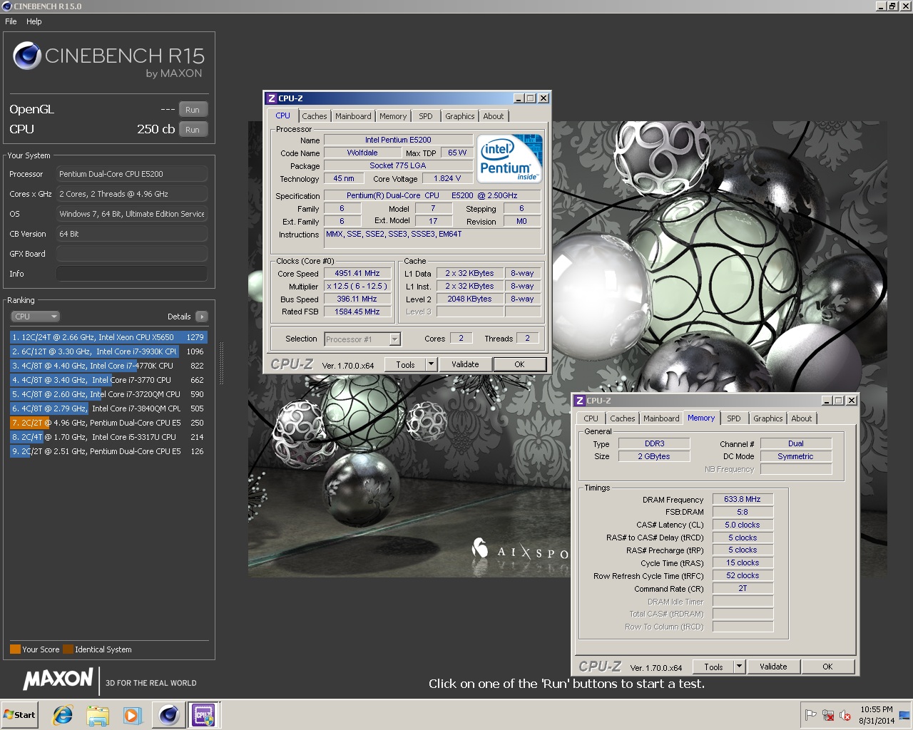
Task: Click OK in lower CPU-Z window
Action: pos(827,667)
